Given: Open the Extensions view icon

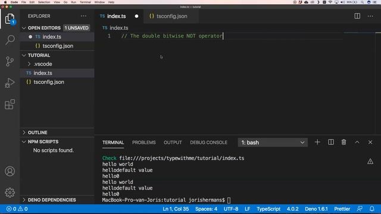Looking at the screenshot, I should click(10, 105).
